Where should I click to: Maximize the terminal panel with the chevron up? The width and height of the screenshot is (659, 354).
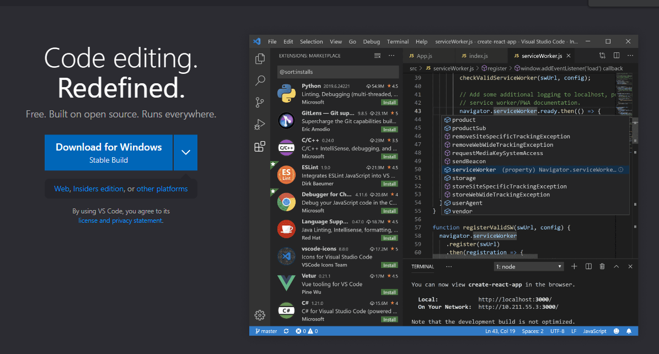coord(616,266)
